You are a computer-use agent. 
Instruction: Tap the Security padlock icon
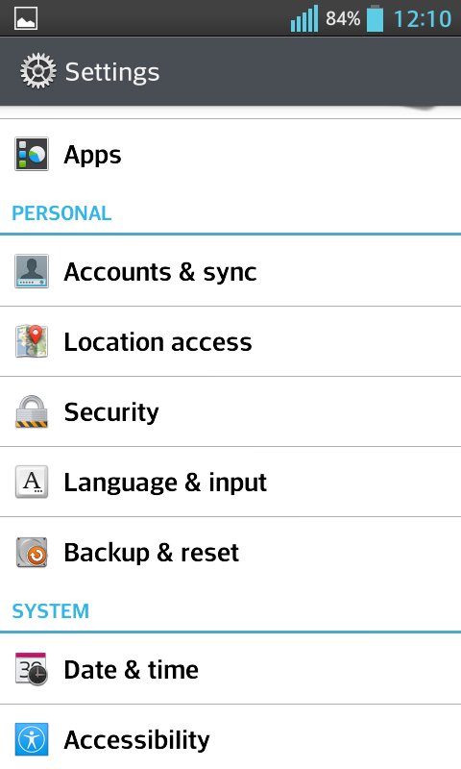click(x=32, y=411)
